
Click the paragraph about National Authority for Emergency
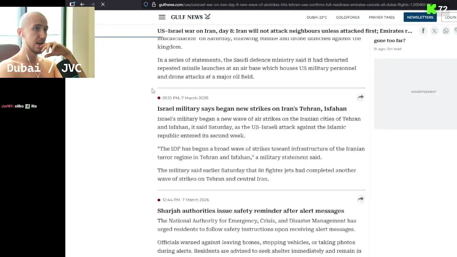[257, 225]
